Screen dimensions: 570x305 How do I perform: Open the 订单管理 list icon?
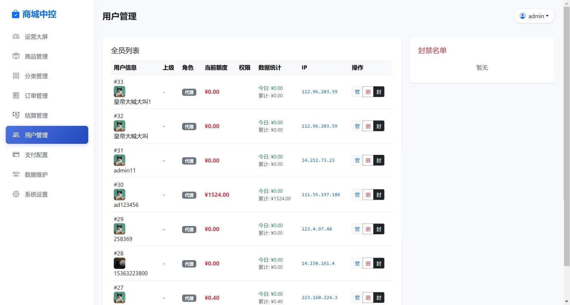[x=16, y=95]
